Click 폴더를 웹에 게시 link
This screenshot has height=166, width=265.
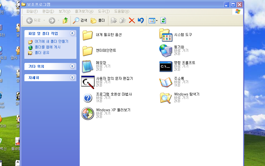47,47
